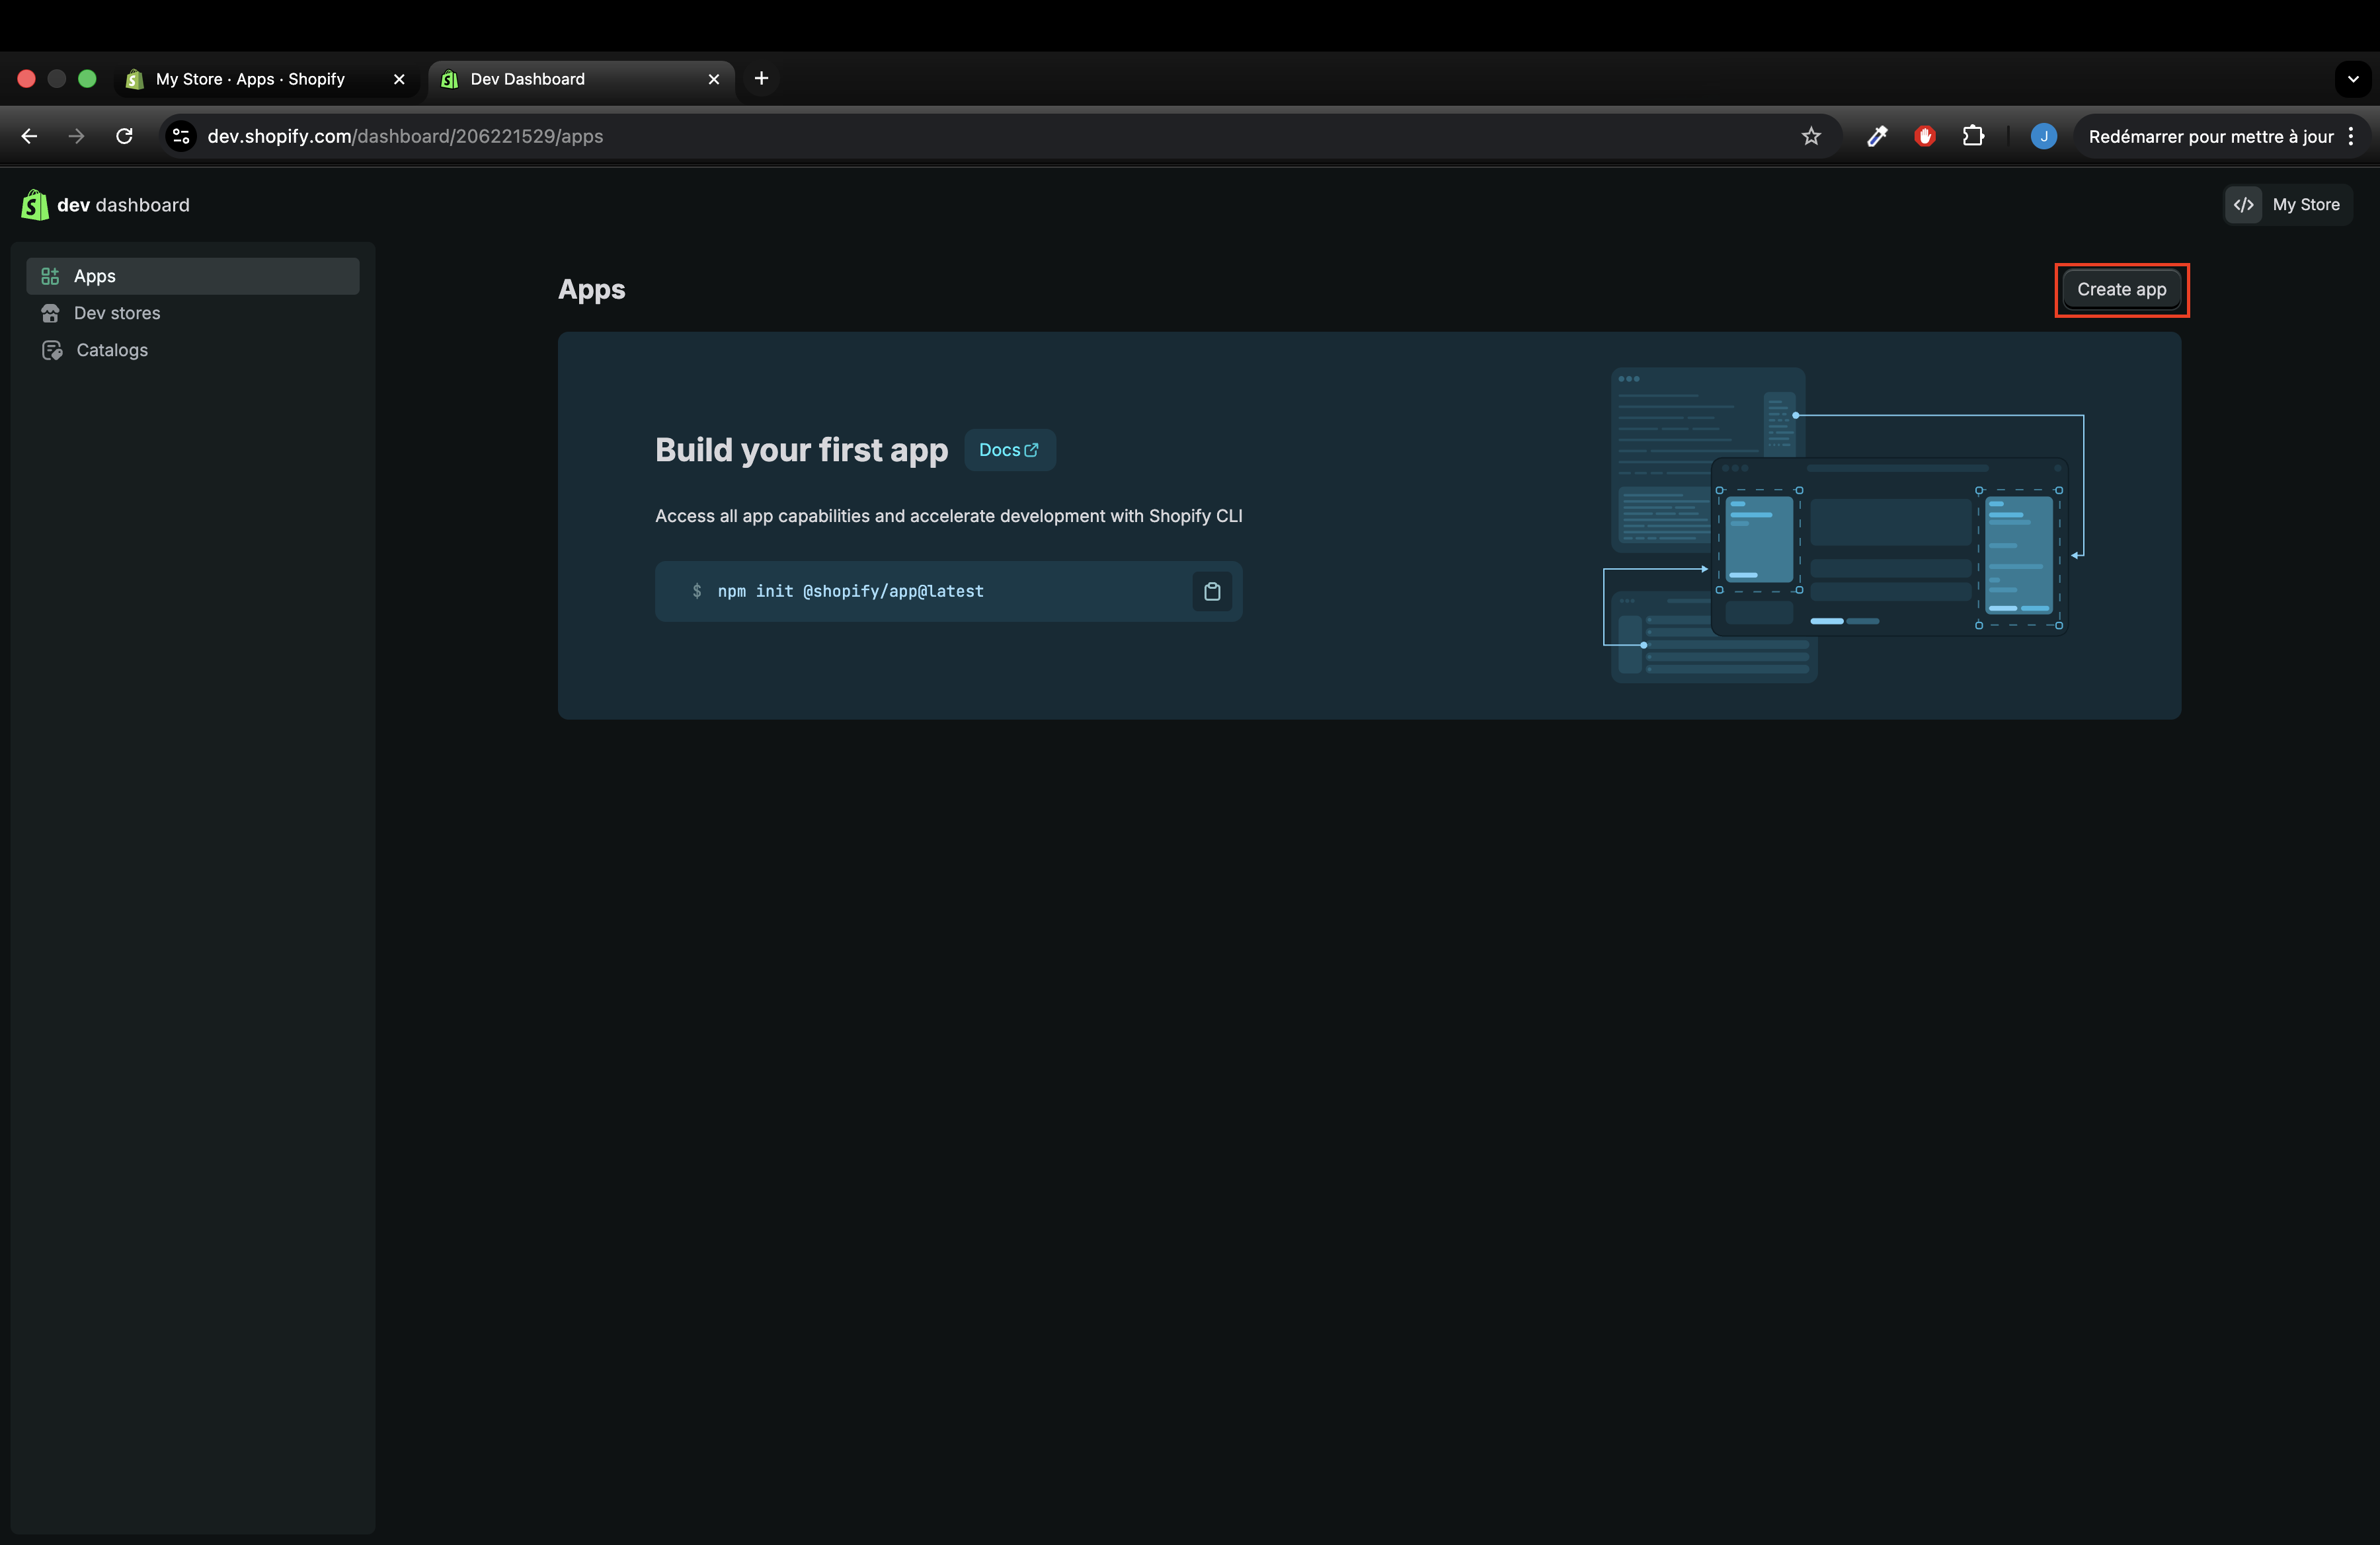2380x1545 pixels.
Task: Open the My Store account switcher
Action: click(x=2288, y=205)
